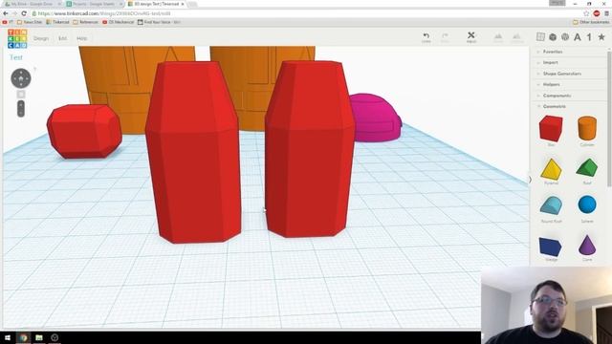Pick the light blue Round Roof shape

[x=551, y=206]
